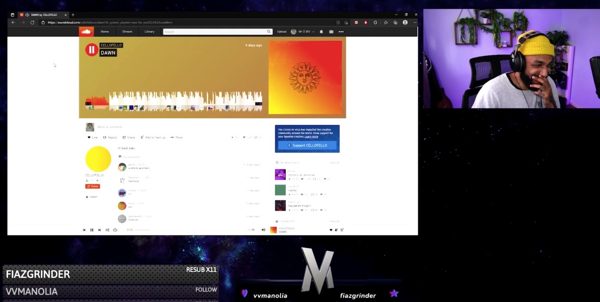
Task: Click the CELLOFELLO artist label above title
Action: point(111,45)
